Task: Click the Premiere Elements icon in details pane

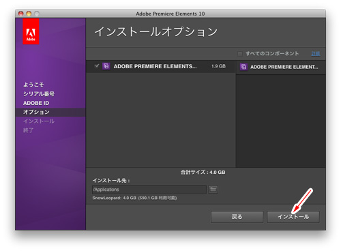Action: click(243, 67)
